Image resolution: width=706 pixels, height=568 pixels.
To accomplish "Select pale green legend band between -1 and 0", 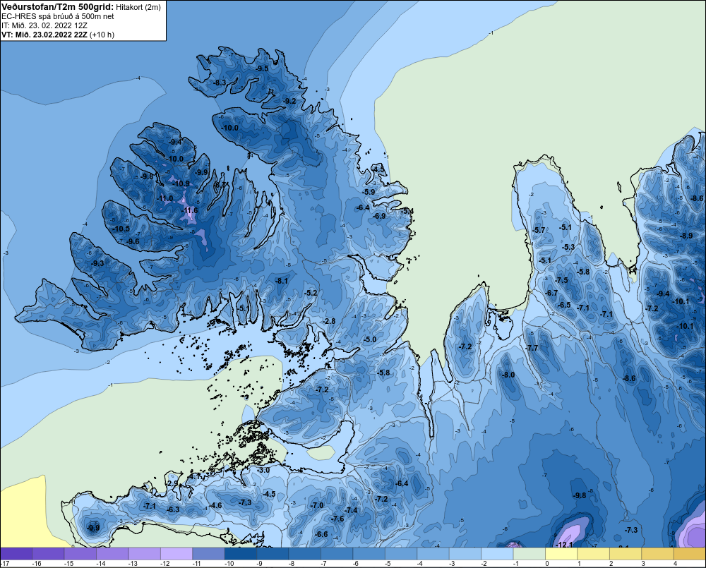I will [x=529, y=554].
